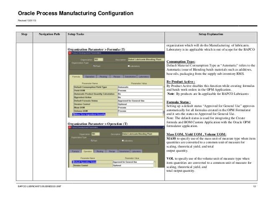Click the Description field in the lower window

pyautogui.click(x=140, y=134)
